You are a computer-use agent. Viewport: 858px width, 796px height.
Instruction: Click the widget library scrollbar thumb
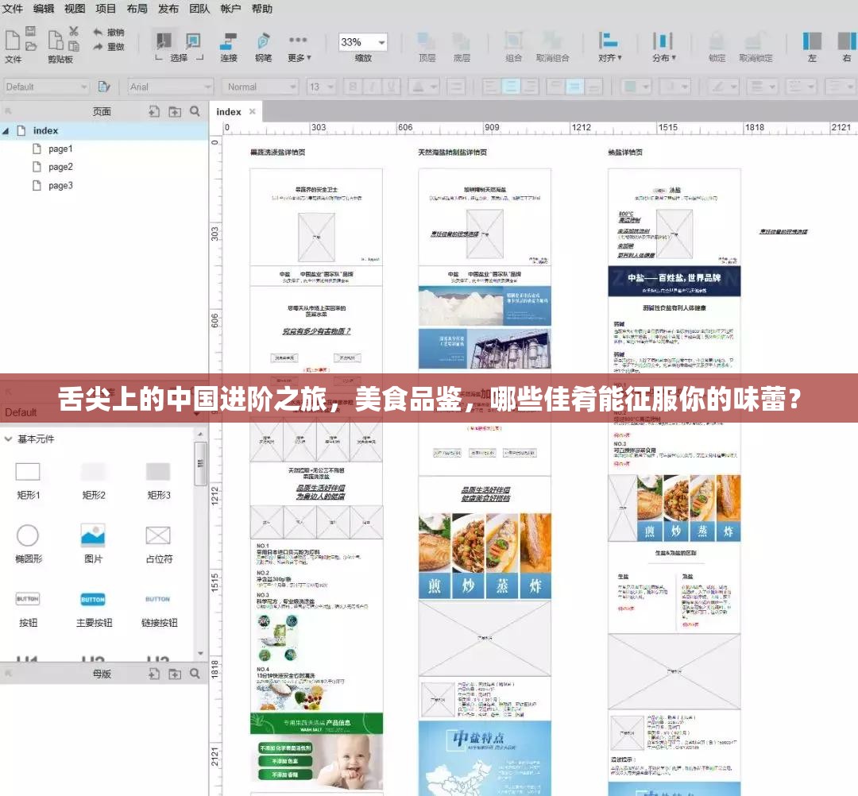[x=200, y=463]
